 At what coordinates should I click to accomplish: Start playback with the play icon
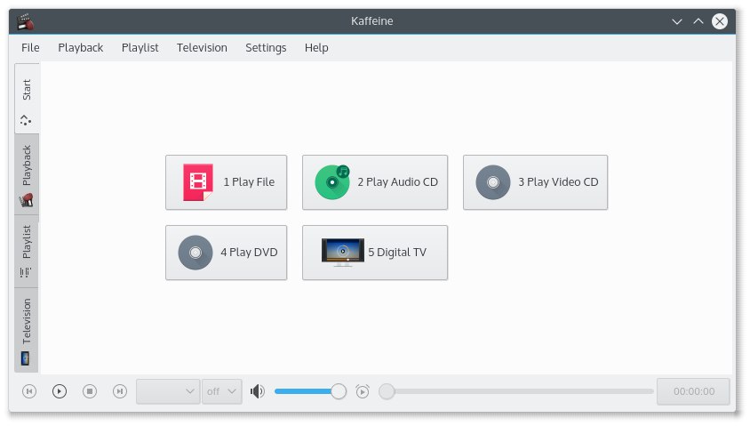(60, 391)
